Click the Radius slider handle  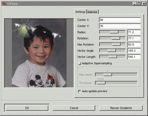tap(114, 32)
